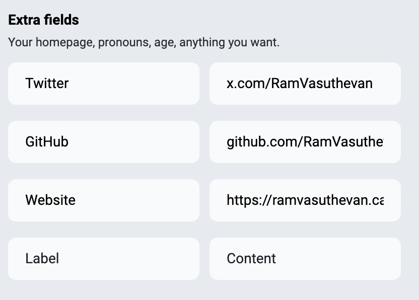Screen dimensions: 419x300
Task: Click the github.com/RamVasuthevan content field
Action: (x=305, y=142)
